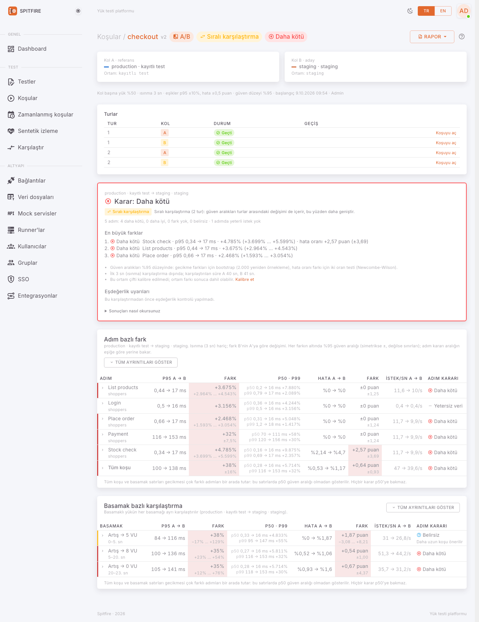Click the Geçti status for tur 1 kol B
This screenshot has height=622, width=479.
point(224,143)
